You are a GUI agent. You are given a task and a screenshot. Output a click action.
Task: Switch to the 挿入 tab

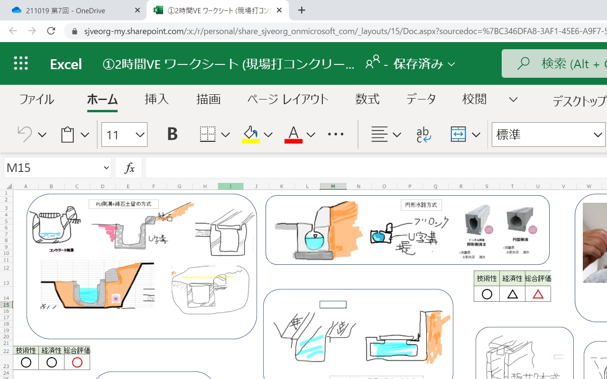157,99
